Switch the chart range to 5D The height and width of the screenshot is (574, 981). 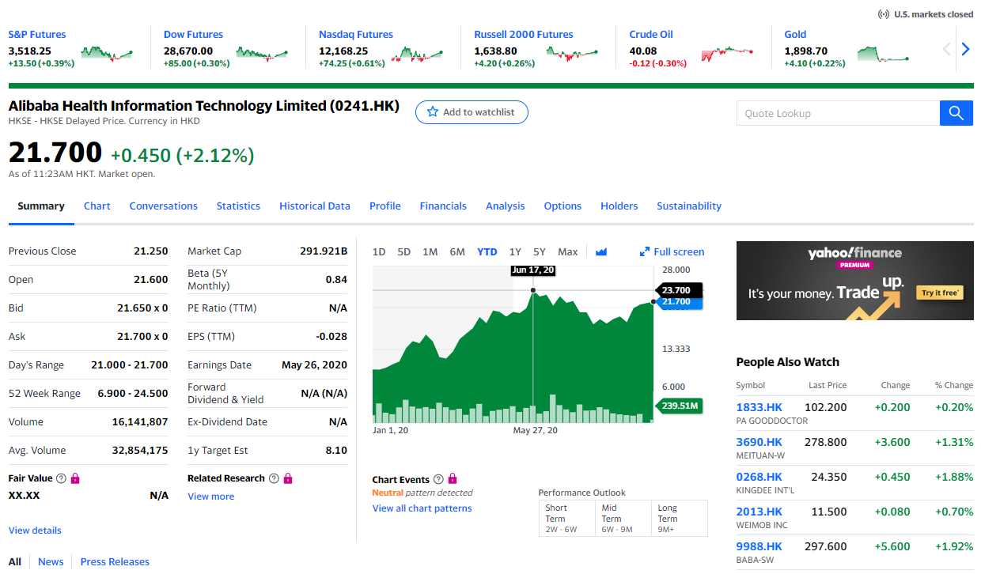coord(403,252)
